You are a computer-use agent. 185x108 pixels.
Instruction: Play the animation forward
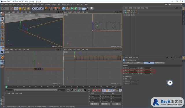(78, 90)
